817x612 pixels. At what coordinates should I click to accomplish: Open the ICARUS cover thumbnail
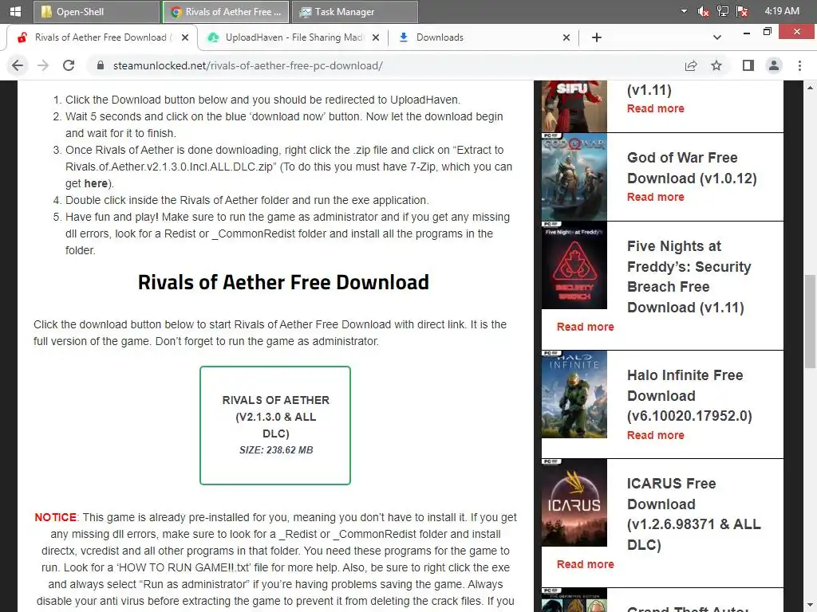coord(574,503)
